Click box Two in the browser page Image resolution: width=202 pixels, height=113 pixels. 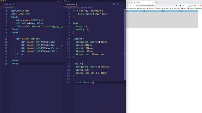[x=153, y=11]
